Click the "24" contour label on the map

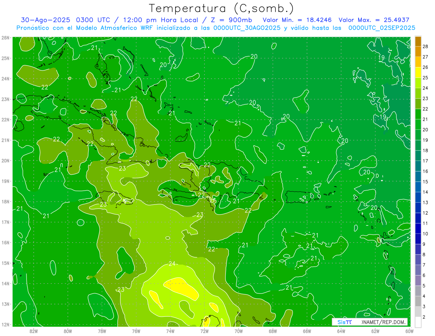tap(172, 264)
